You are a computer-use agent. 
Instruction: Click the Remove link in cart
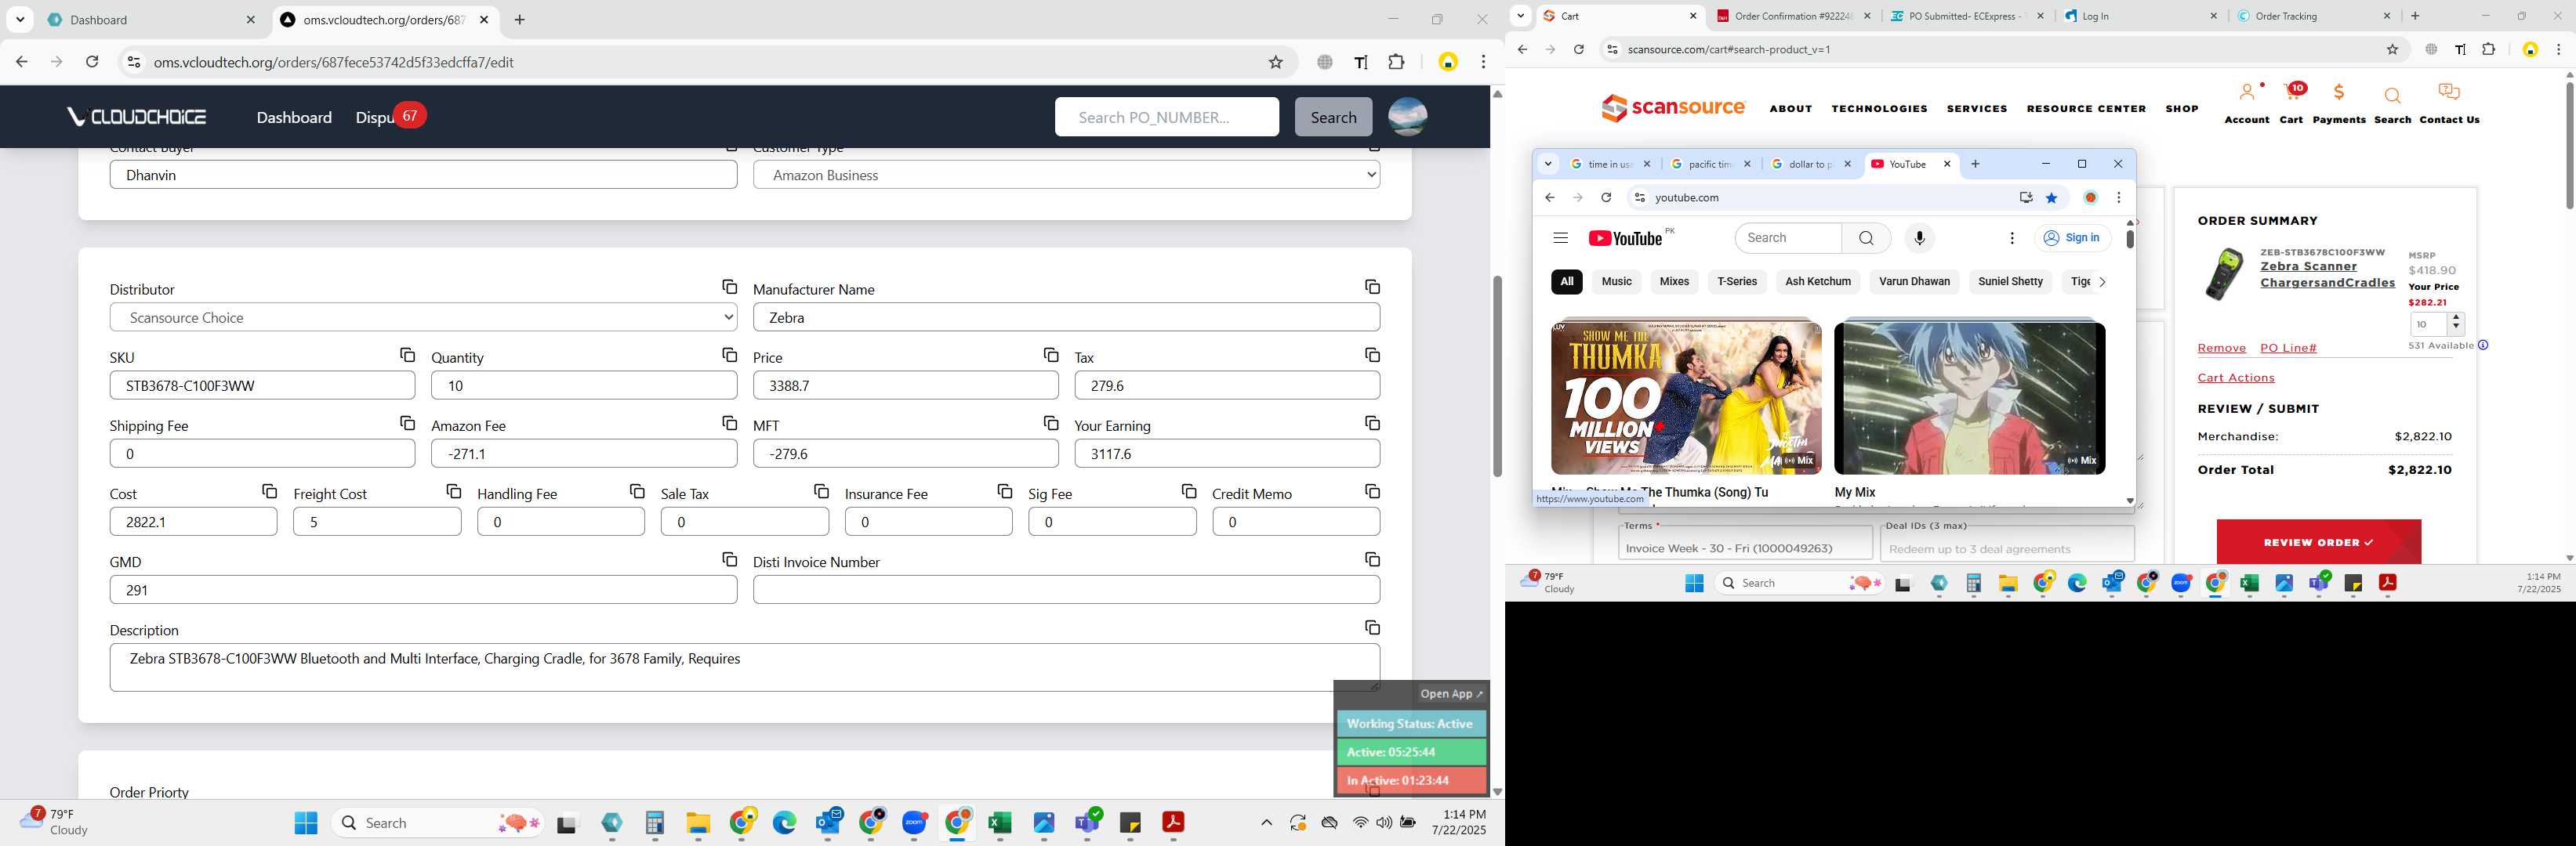[x=2221, y=348]
